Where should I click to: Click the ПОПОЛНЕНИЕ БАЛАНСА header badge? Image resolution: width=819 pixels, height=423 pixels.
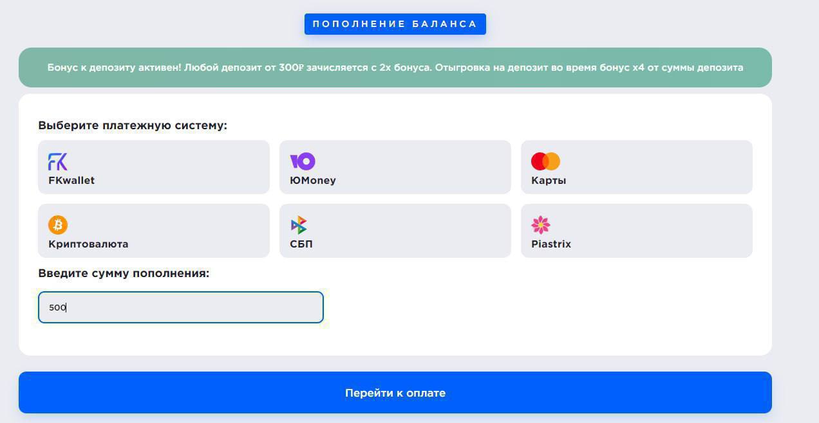(395, 24)
